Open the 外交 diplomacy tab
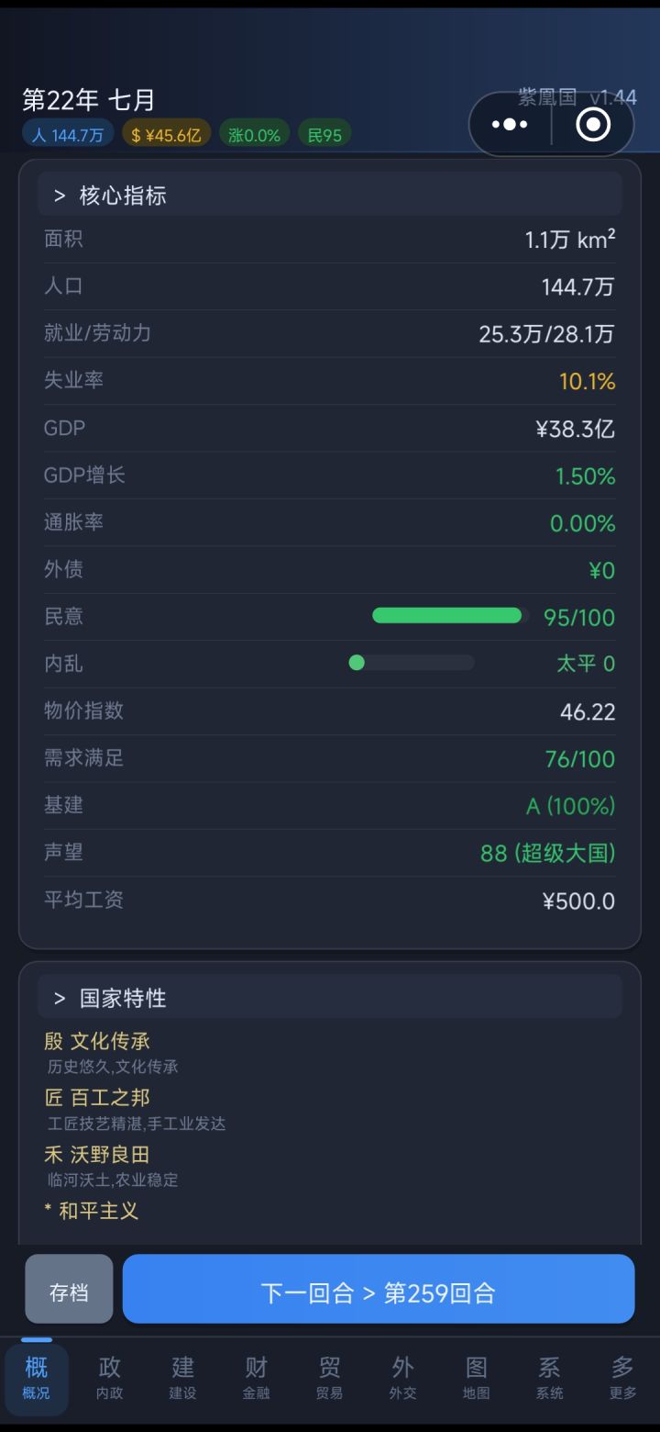Image resolution: width=660 pixels, height=1432 pixels. click(x=403, y=1377)
